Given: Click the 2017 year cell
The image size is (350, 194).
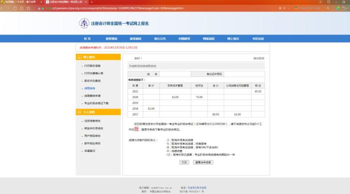Looking at the screenshot, I should (x=135, y=114).
